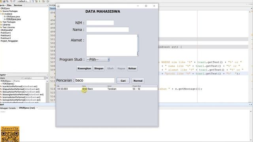Select bhapusActionPerformed in Navigator
Screen dimensions: 253x142
click(21, 89)
